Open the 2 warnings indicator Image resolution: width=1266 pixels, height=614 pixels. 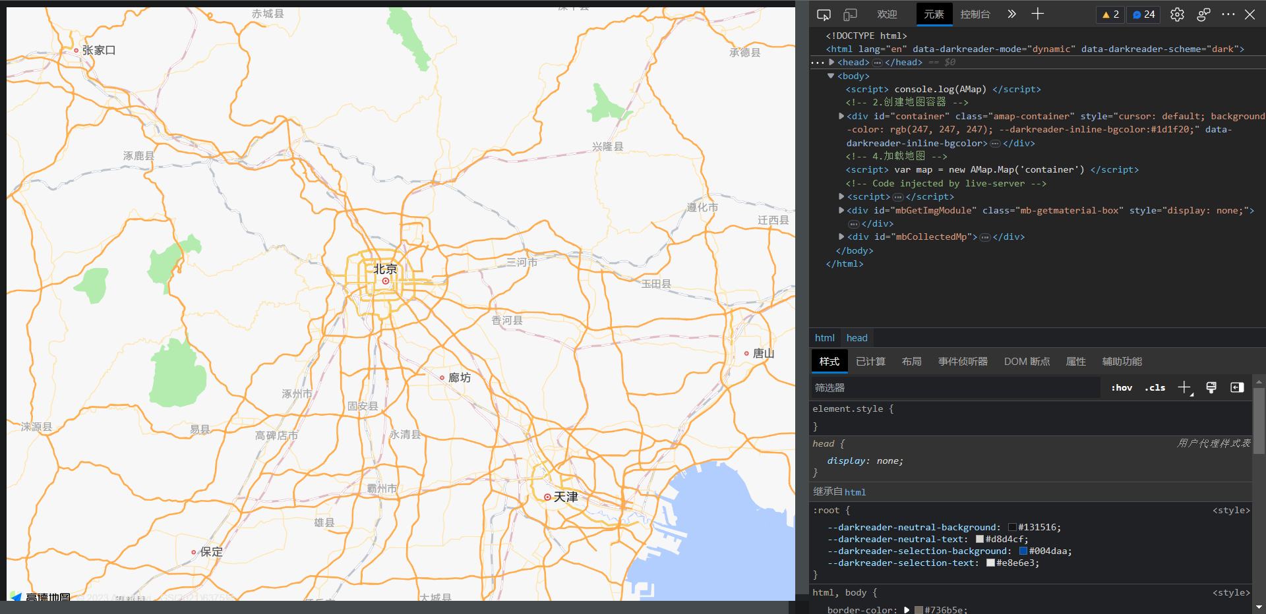[x=1110, y=14]
